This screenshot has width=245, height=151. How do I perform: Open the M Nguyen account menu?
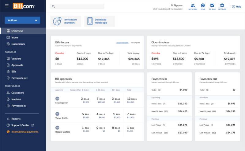click(x=176, y=5)
